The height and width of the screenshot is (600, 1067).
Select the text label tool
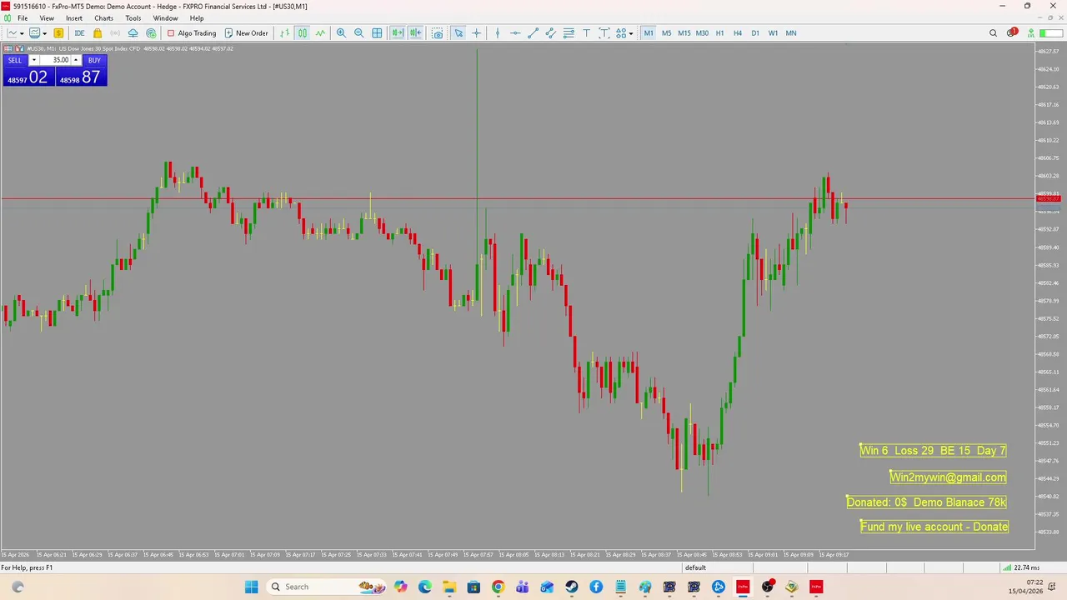(586, 33)
